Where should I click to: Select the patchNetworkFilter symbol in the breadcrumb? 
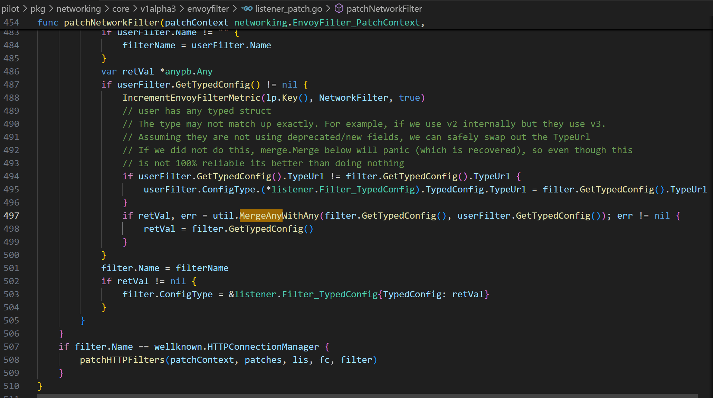pos(384,9)
